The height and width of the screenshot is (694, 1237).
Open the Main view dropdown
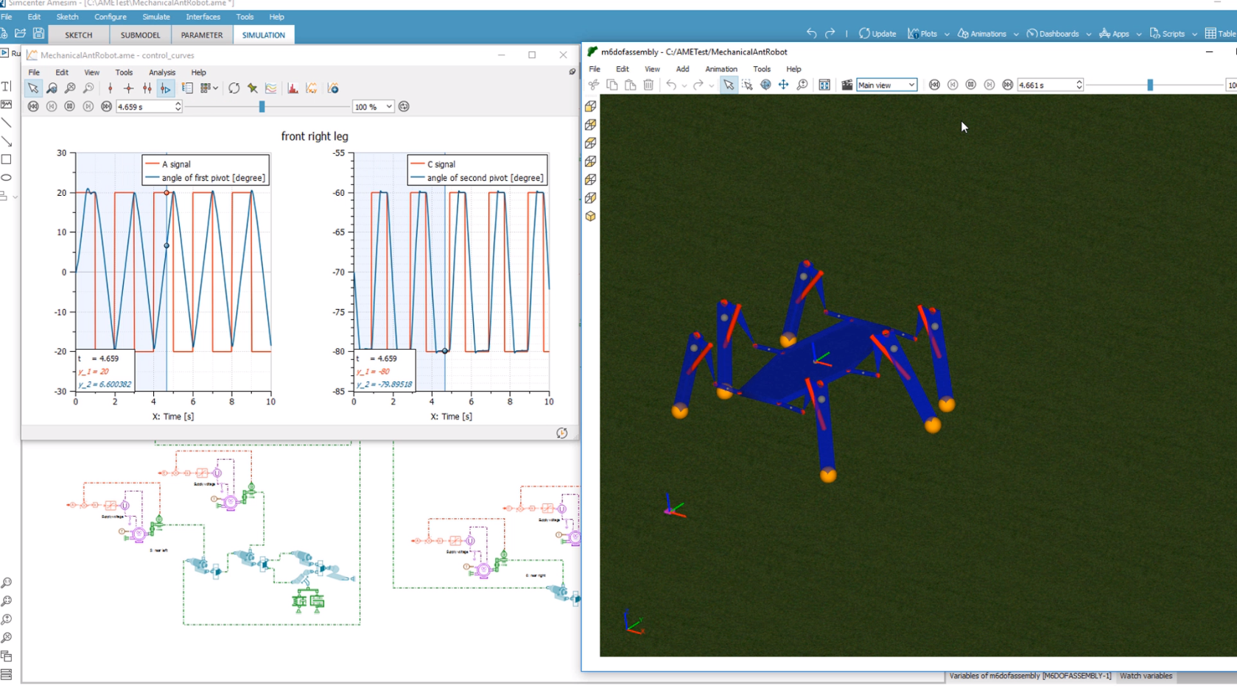(x=886, y=85)
